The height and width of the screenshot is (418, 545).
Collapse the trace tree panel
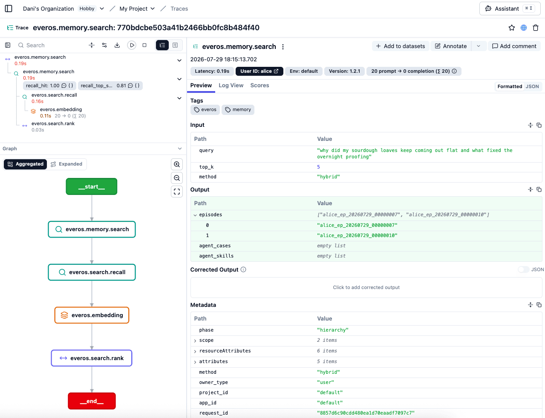8,45
